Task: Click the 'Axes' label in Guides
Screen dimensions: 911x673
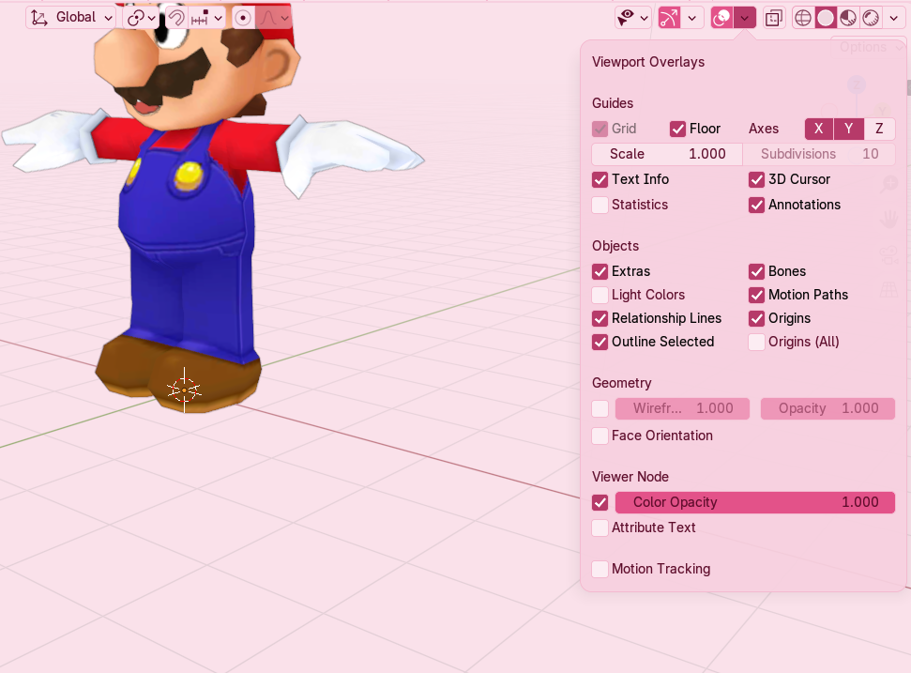Action: (x=764, y=129)
